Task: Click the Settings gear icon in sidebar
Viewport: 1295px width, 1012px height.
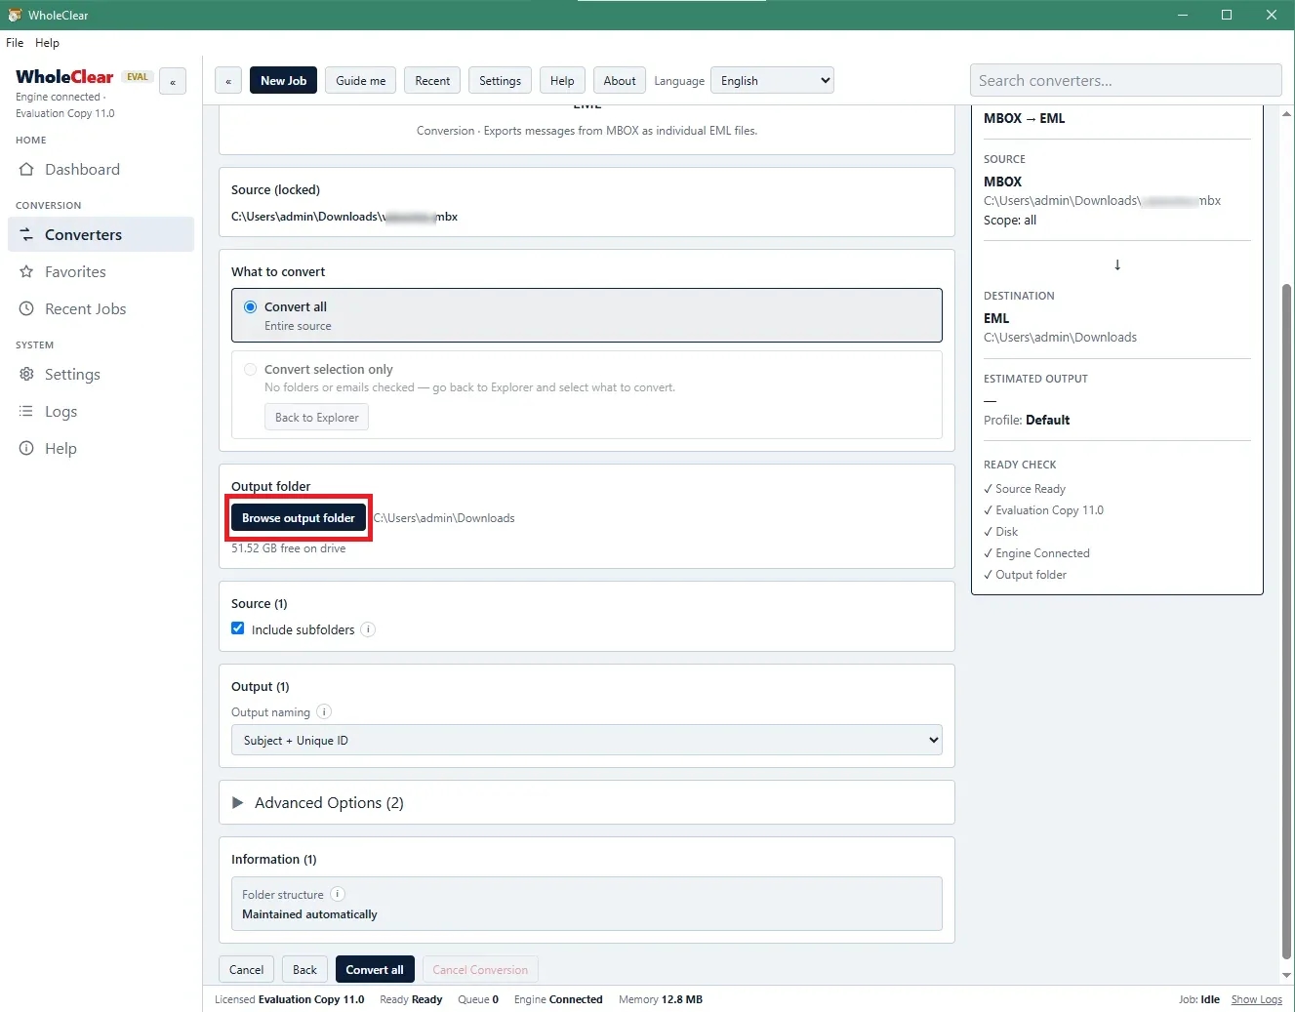Action: [26, 375]
